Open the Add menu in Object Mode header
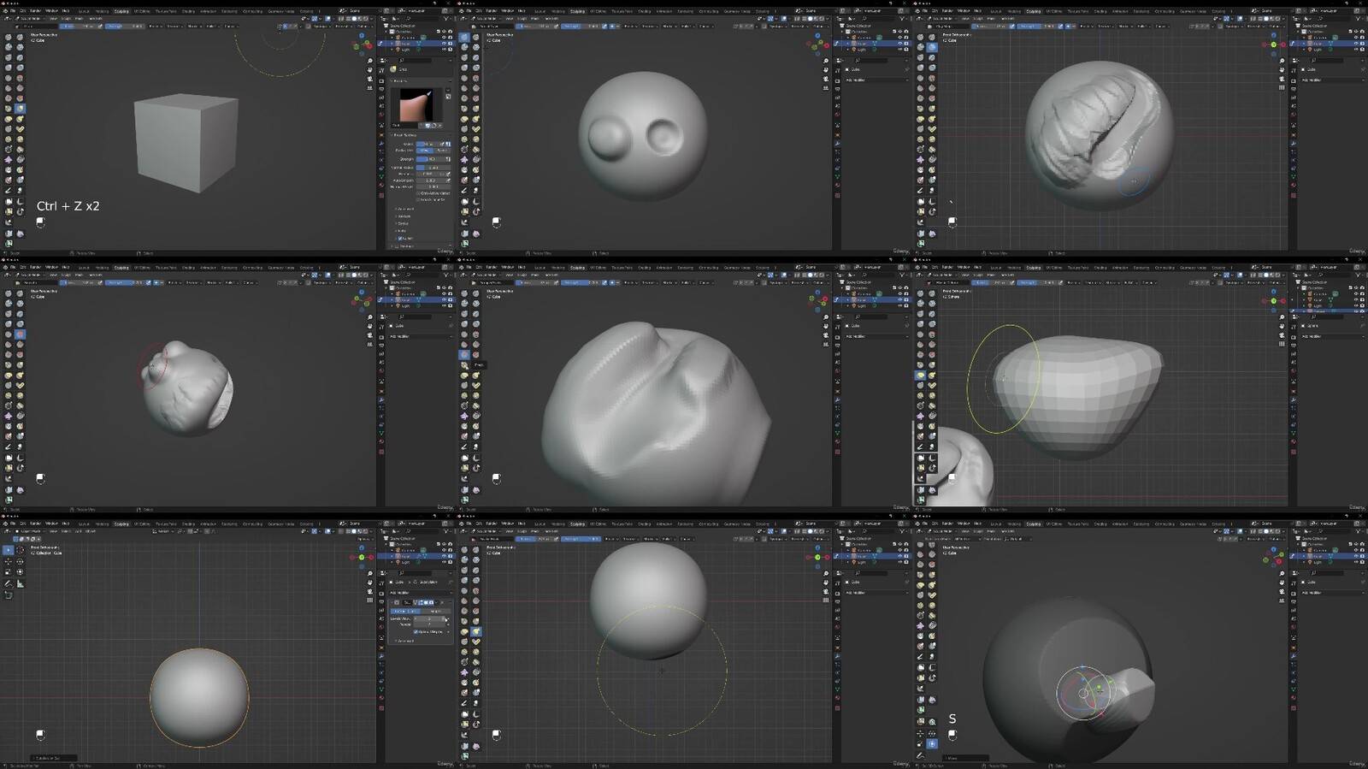 [x=76, y=531]
